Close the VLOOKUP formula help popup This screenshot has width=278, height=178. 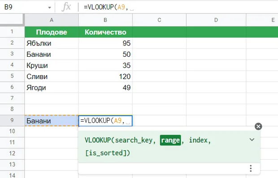click(258, 127)
